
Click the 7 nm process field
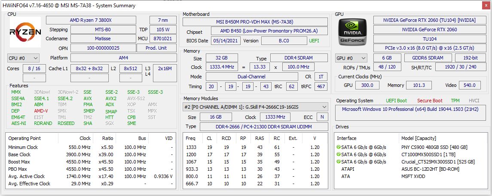(x=163, y=20)
